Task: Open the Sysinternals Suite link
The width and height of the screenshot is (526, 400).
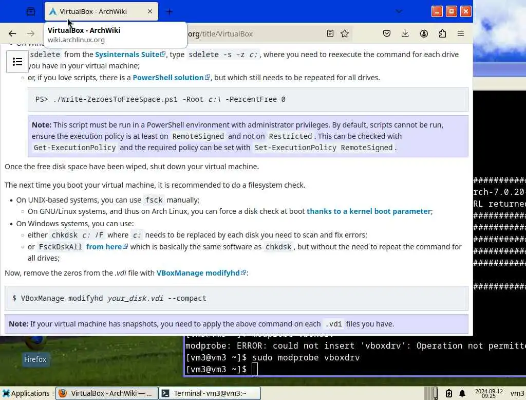Action: 130,54
